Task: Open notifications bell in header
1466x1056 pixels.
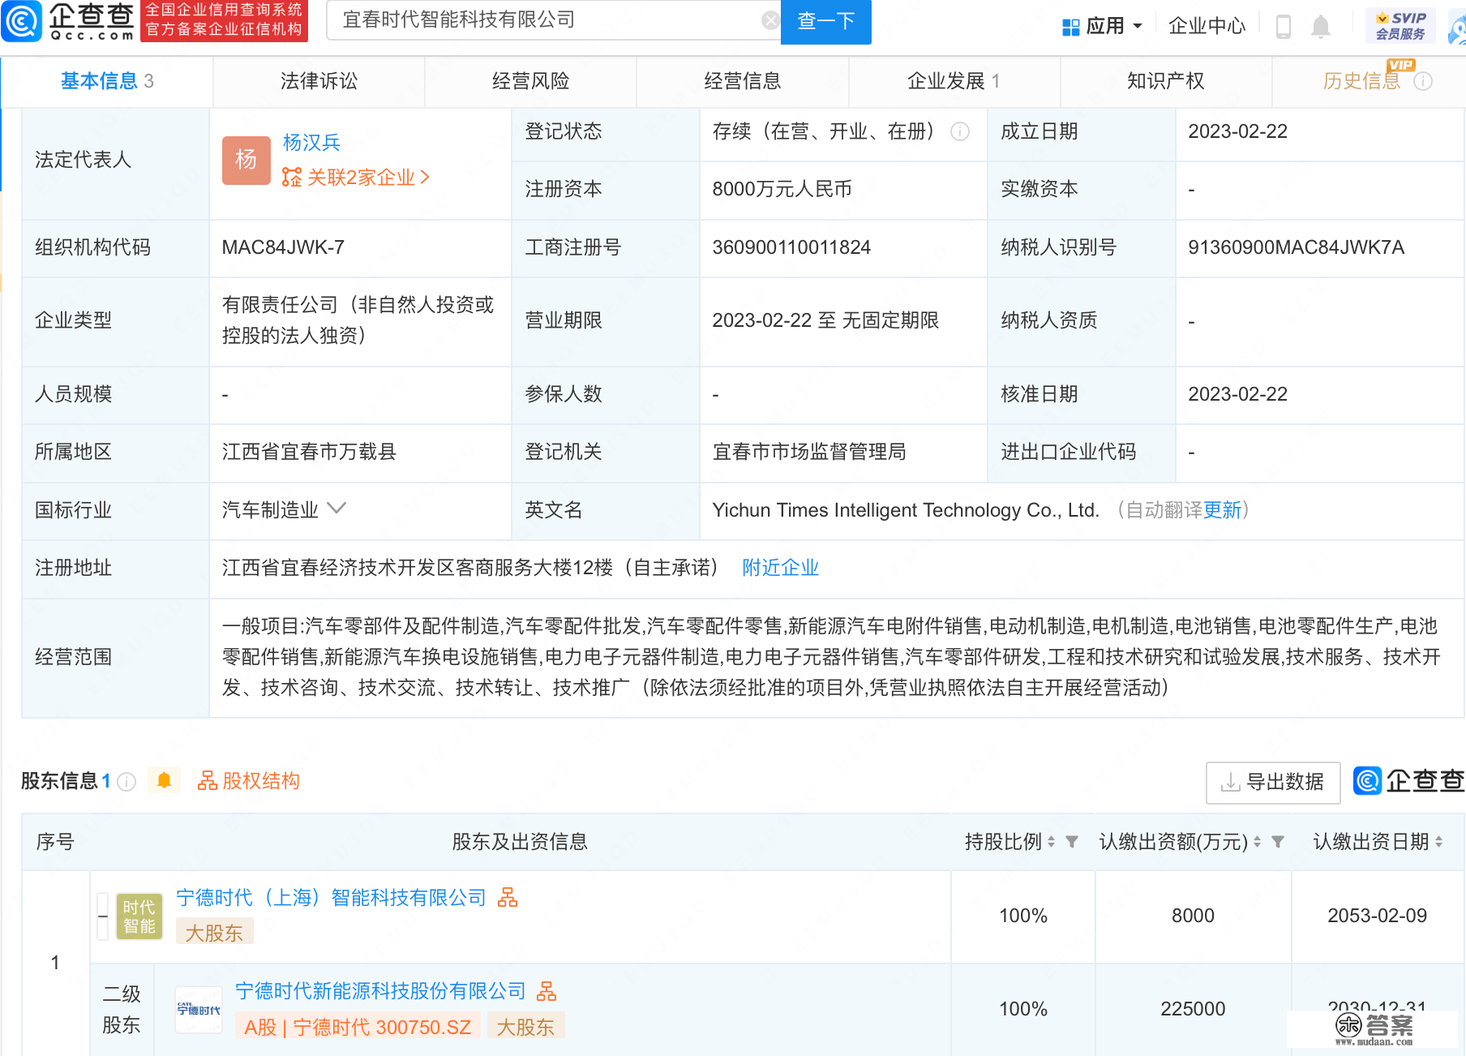Action: (x=1321, y=26)
